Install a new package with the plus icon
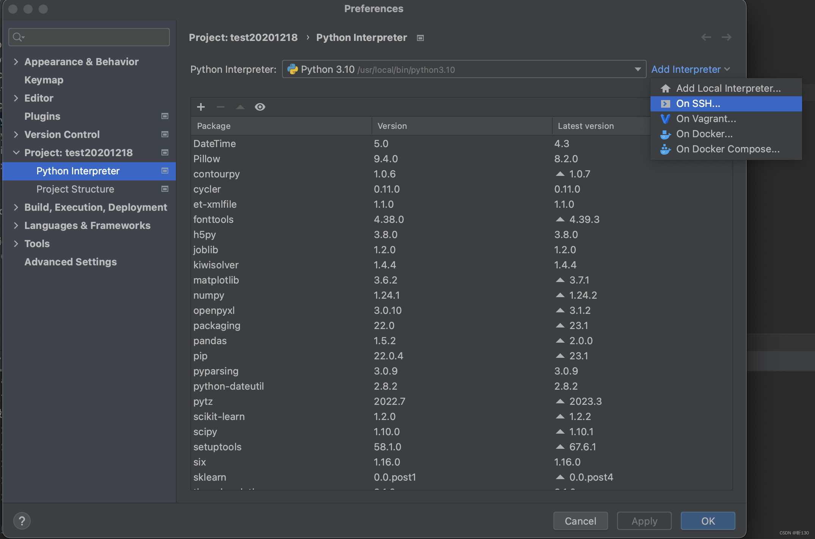This screenshot has width=815, height=539. click(201, 107)
